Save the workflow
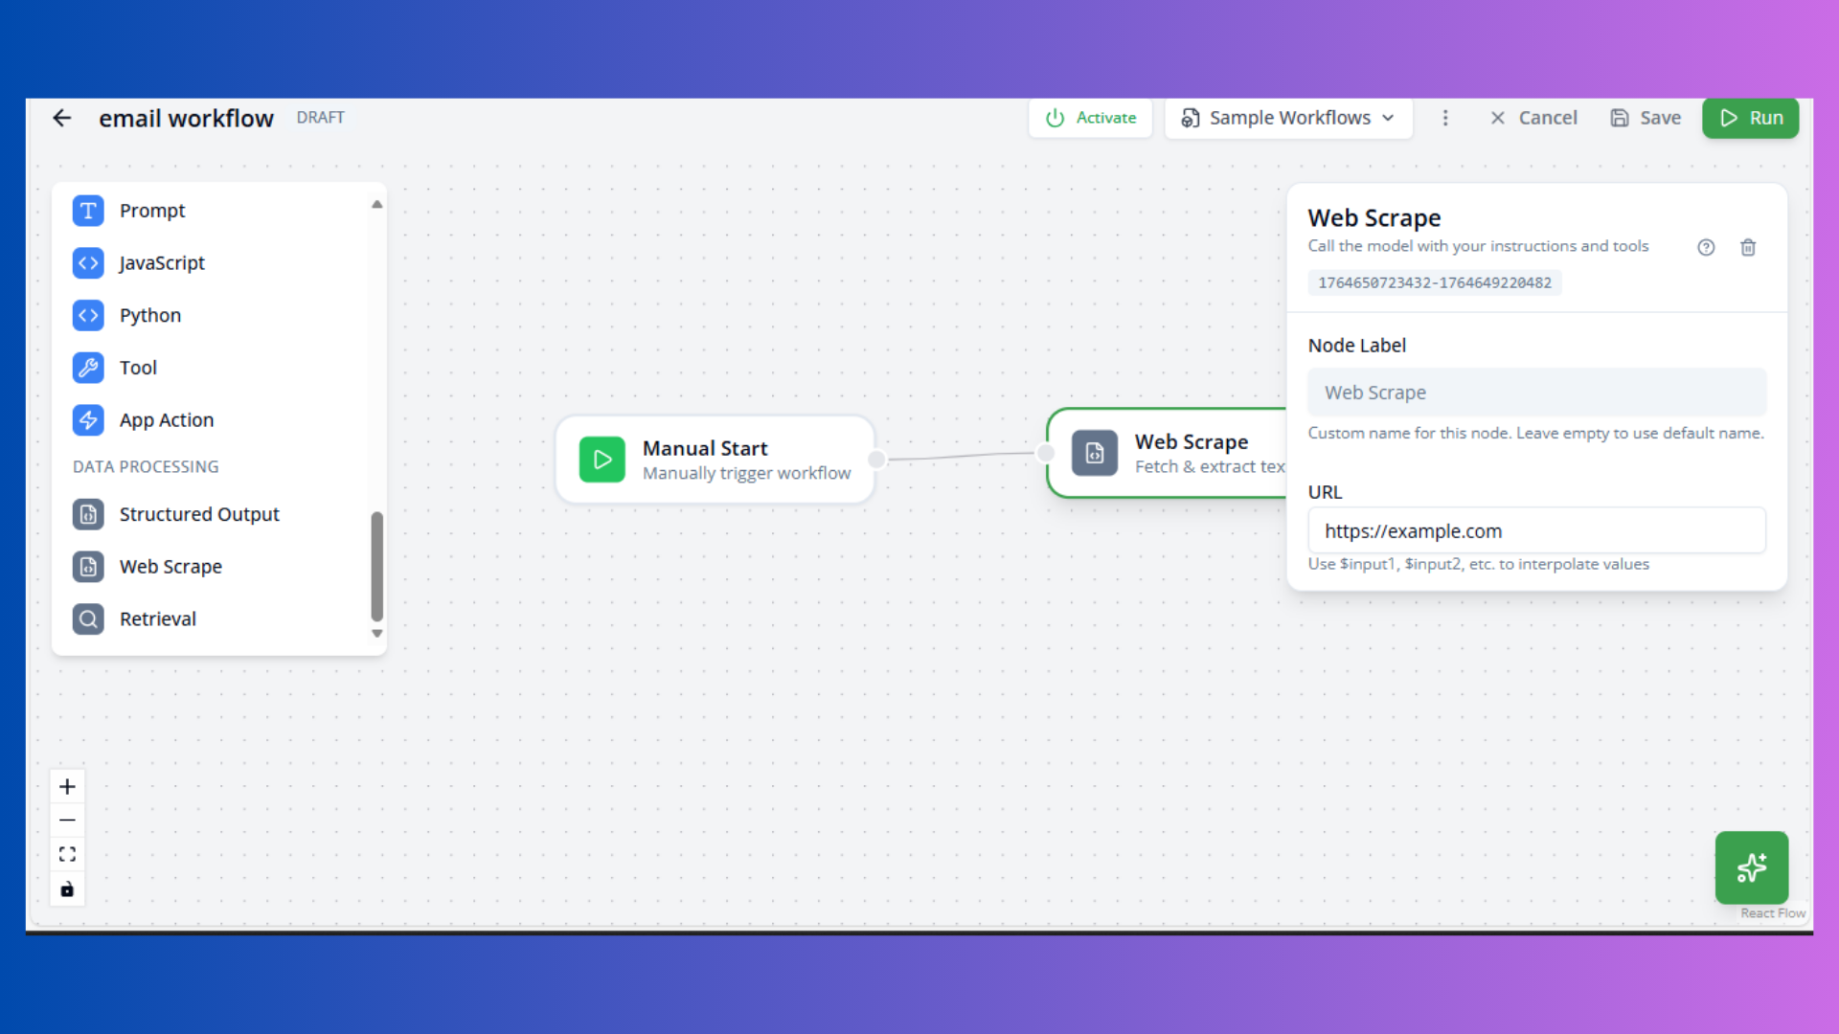The height and width of the screenshot is (1034, 1839). coord(1646,118)
